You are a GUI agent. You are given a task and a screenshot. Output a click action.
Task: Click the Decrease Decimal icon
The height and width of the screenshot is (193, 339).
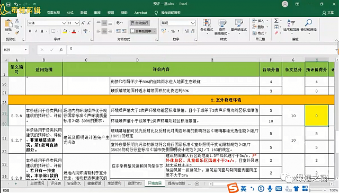pos(193,31)
